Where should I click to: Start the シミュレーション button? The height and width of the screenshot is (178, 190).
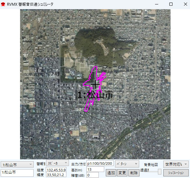coord(176,173)
